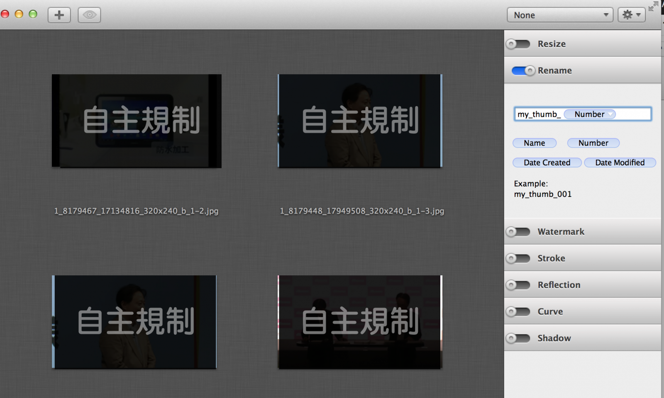Click the Name token
The width and height of the screenshot is (664, 398).
pyautogui.click(x=535, y=143)
